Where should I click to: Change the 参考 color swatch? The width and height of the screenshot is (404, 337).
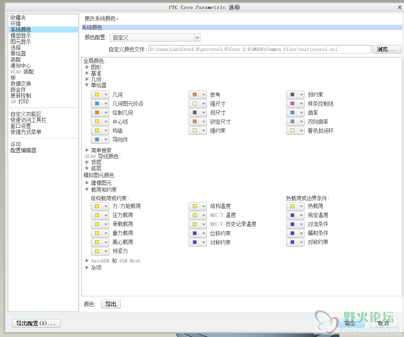(x=198, y=95)
